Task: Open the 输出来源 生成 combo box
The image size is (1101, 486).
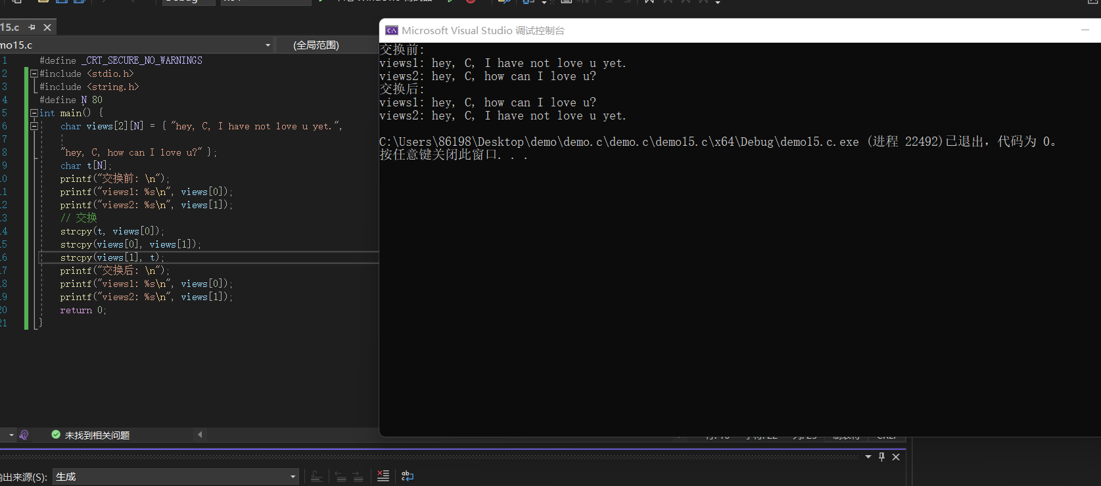Action: (176, 477)
